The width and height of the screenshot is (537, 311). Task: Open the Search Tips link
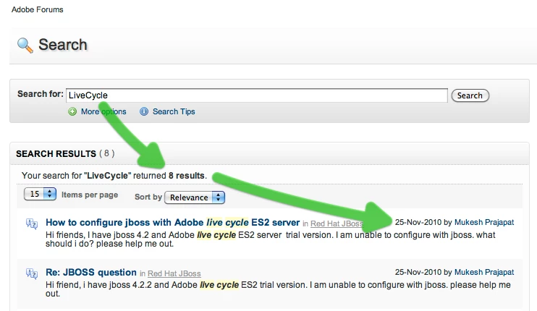pyautogui.click(x=174, y=111)
